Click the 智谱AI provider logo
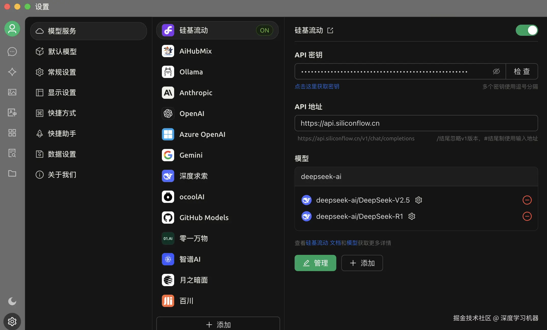The image size is (547, 330). point(168,259)
